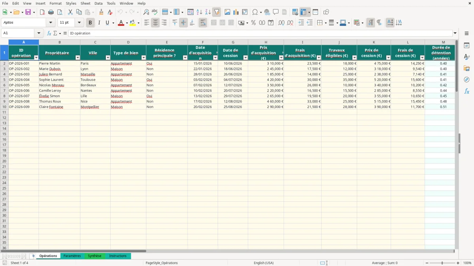
Task: Click the Save document icon
Action: coord(28,12)
